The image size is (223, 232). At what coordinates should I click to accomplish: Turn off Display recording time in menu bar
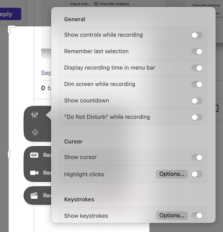pyautogui.click(x=197, y=68)
